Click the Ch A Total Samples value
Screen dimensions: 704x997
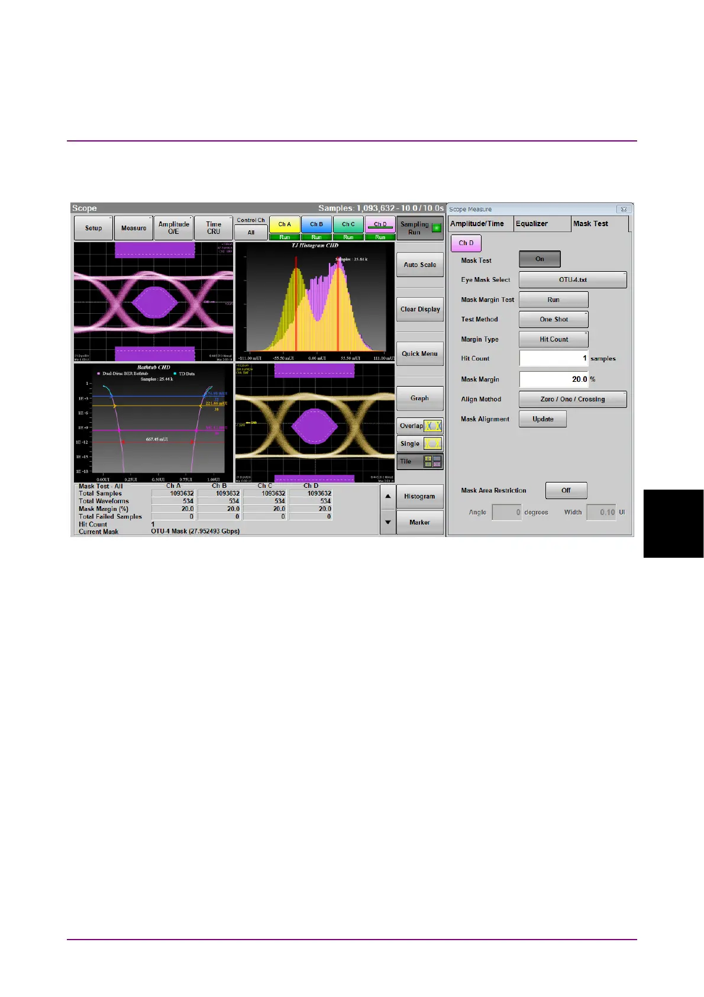click(173, 493)
